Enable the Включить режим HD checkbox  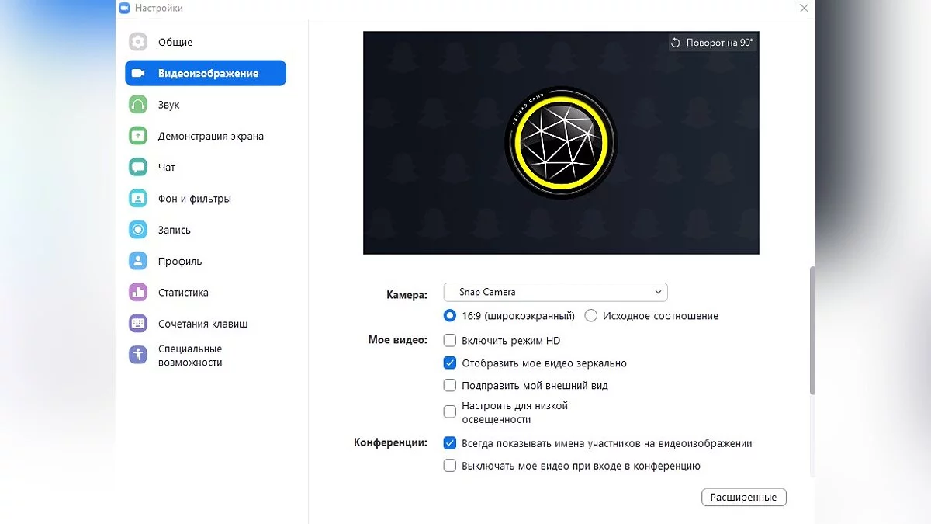pyautogui.click(x=449, y=340)
